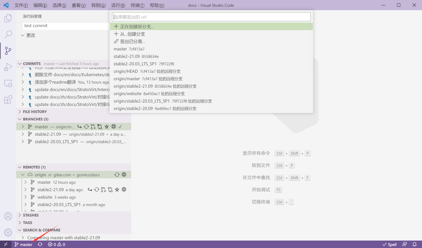Expand the stable2-20.03_LTS_SP1 local branch
The width and height of the screenshot is (422, 248).
(23, 141)
